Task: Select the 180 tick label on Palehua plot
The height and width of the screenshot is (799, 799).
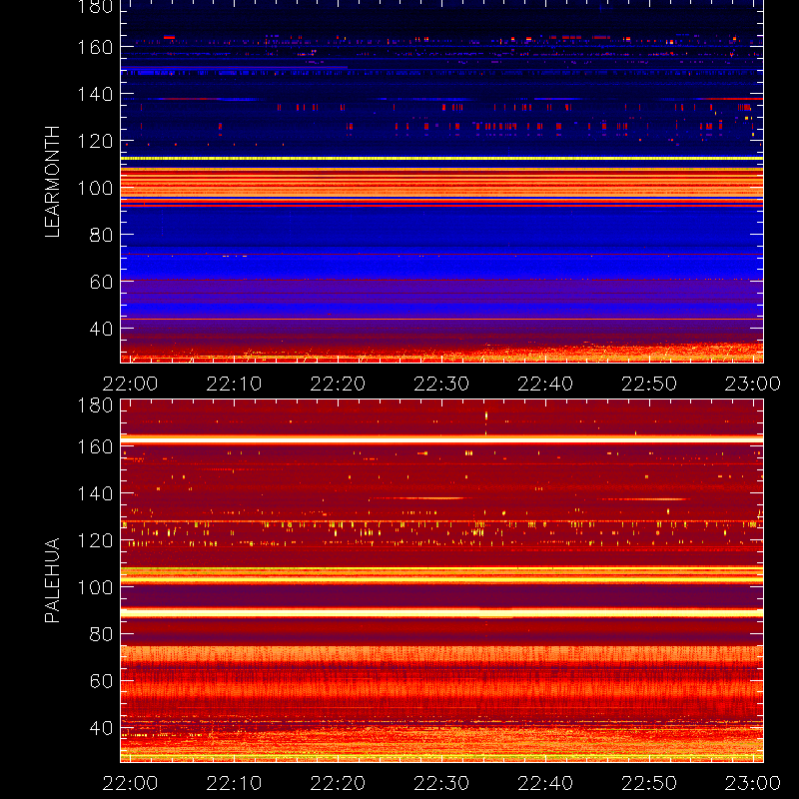Action: (x=95, y=405)
